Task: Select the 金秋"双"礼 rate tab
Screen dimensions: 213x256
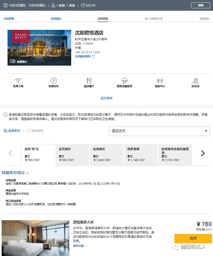Action: click(38, 155)
